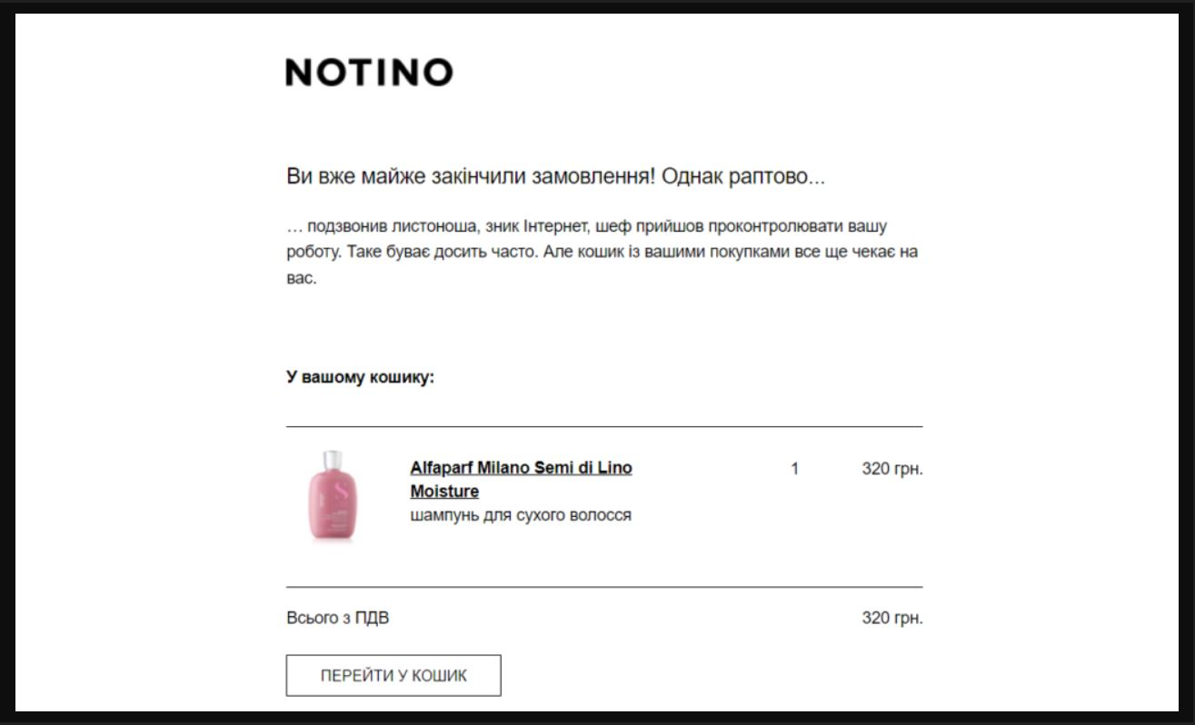
Task: Click the total amount 320 грн.
Action: [891, 619]
